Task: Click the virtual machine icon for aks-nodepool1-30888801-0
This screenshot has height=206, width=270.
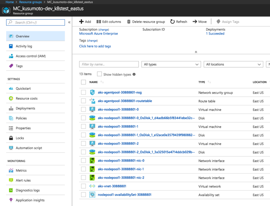Action: pyautogui.click(x=92, y=109)
